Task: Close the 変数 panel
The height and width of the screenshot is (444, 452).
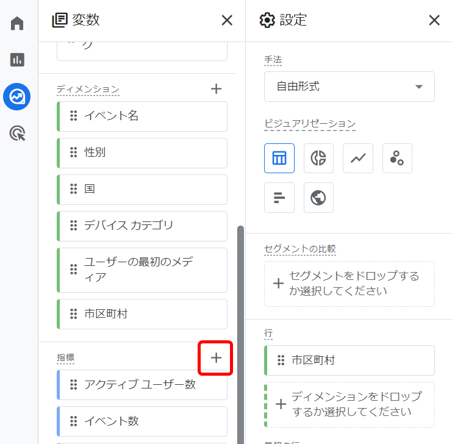Action: tap(227, 21)
